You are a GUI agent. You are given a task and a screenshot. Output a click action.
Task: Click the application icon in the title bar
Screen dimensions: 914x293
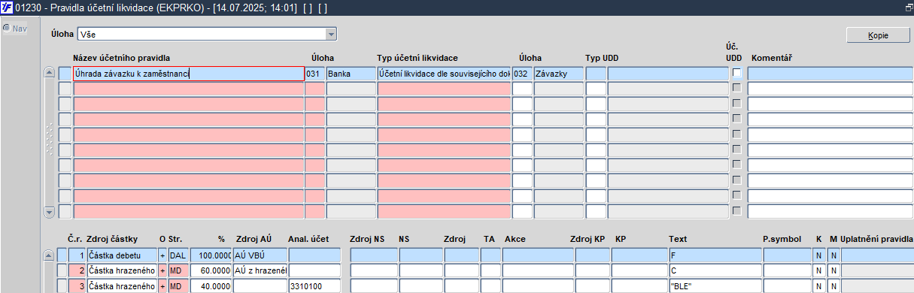[7, 7]
